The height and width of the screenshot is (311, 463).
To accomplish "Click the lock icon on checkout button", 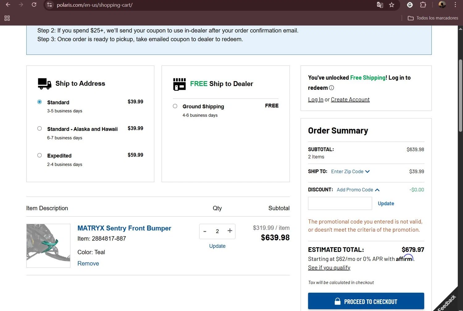I will (x=338, y=301).
